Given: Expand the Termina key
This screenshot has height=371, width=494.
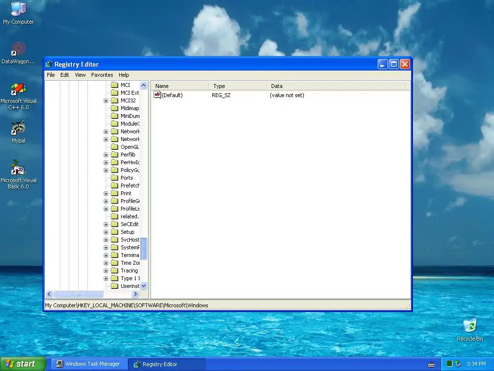Looking at the screenshot, I should (106, 255).
